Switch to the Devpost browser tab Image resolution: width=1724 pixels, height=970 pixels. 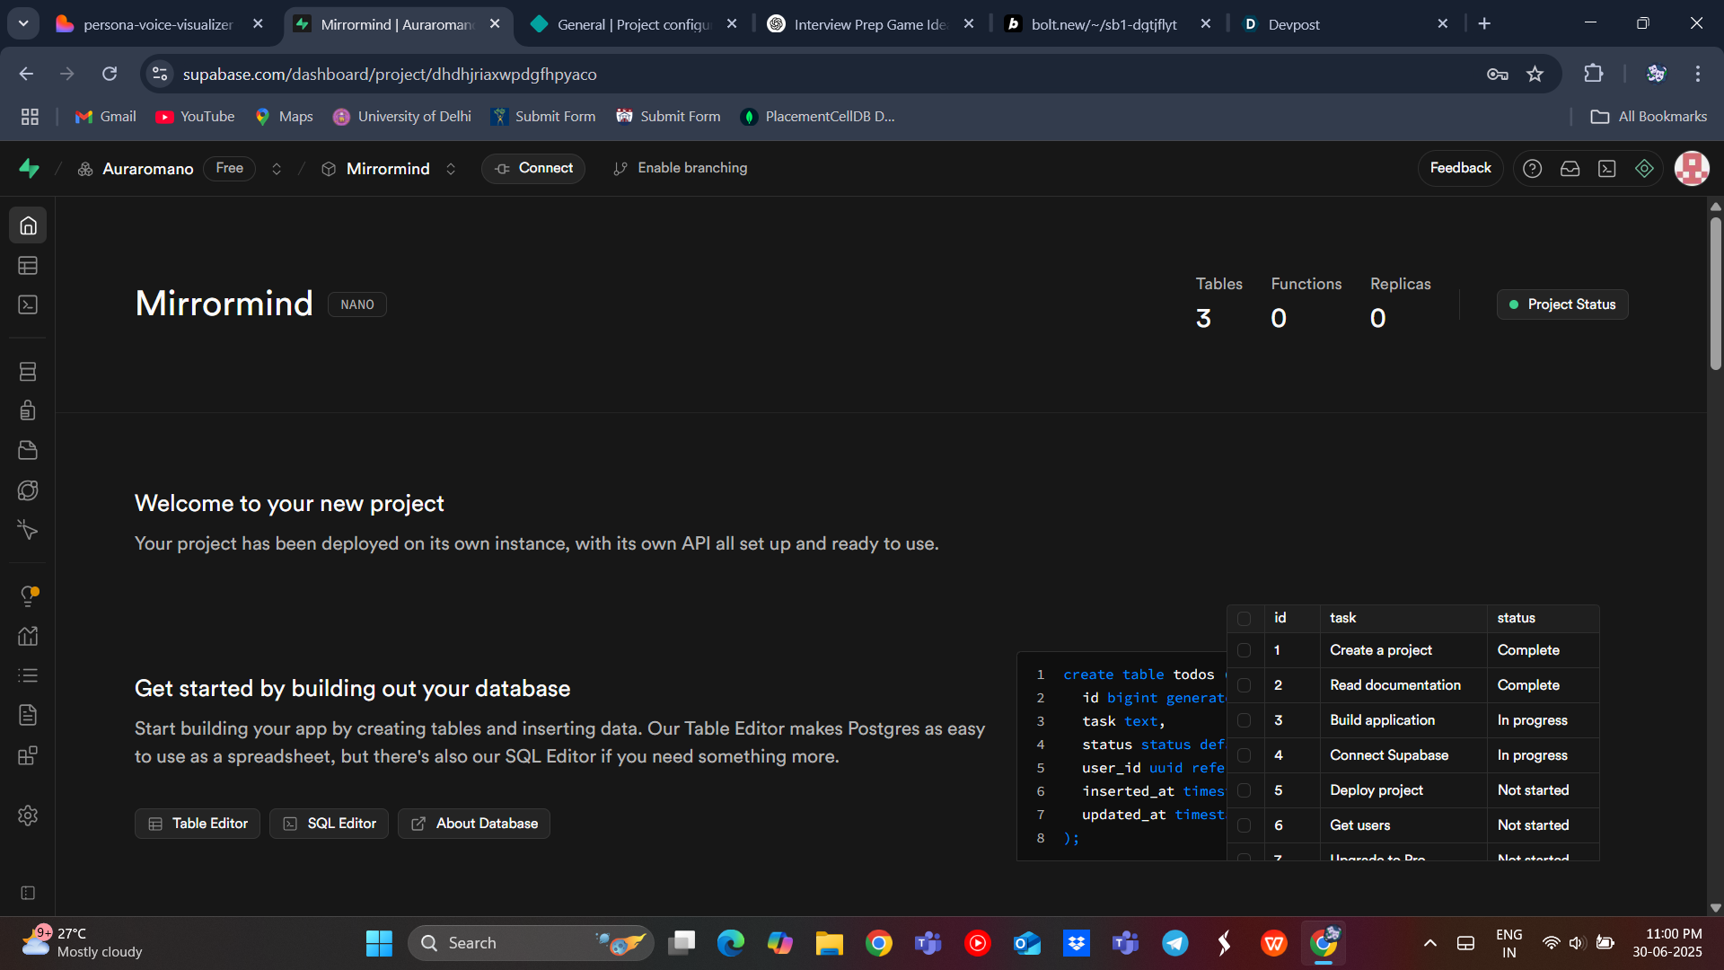(1293, 24)
